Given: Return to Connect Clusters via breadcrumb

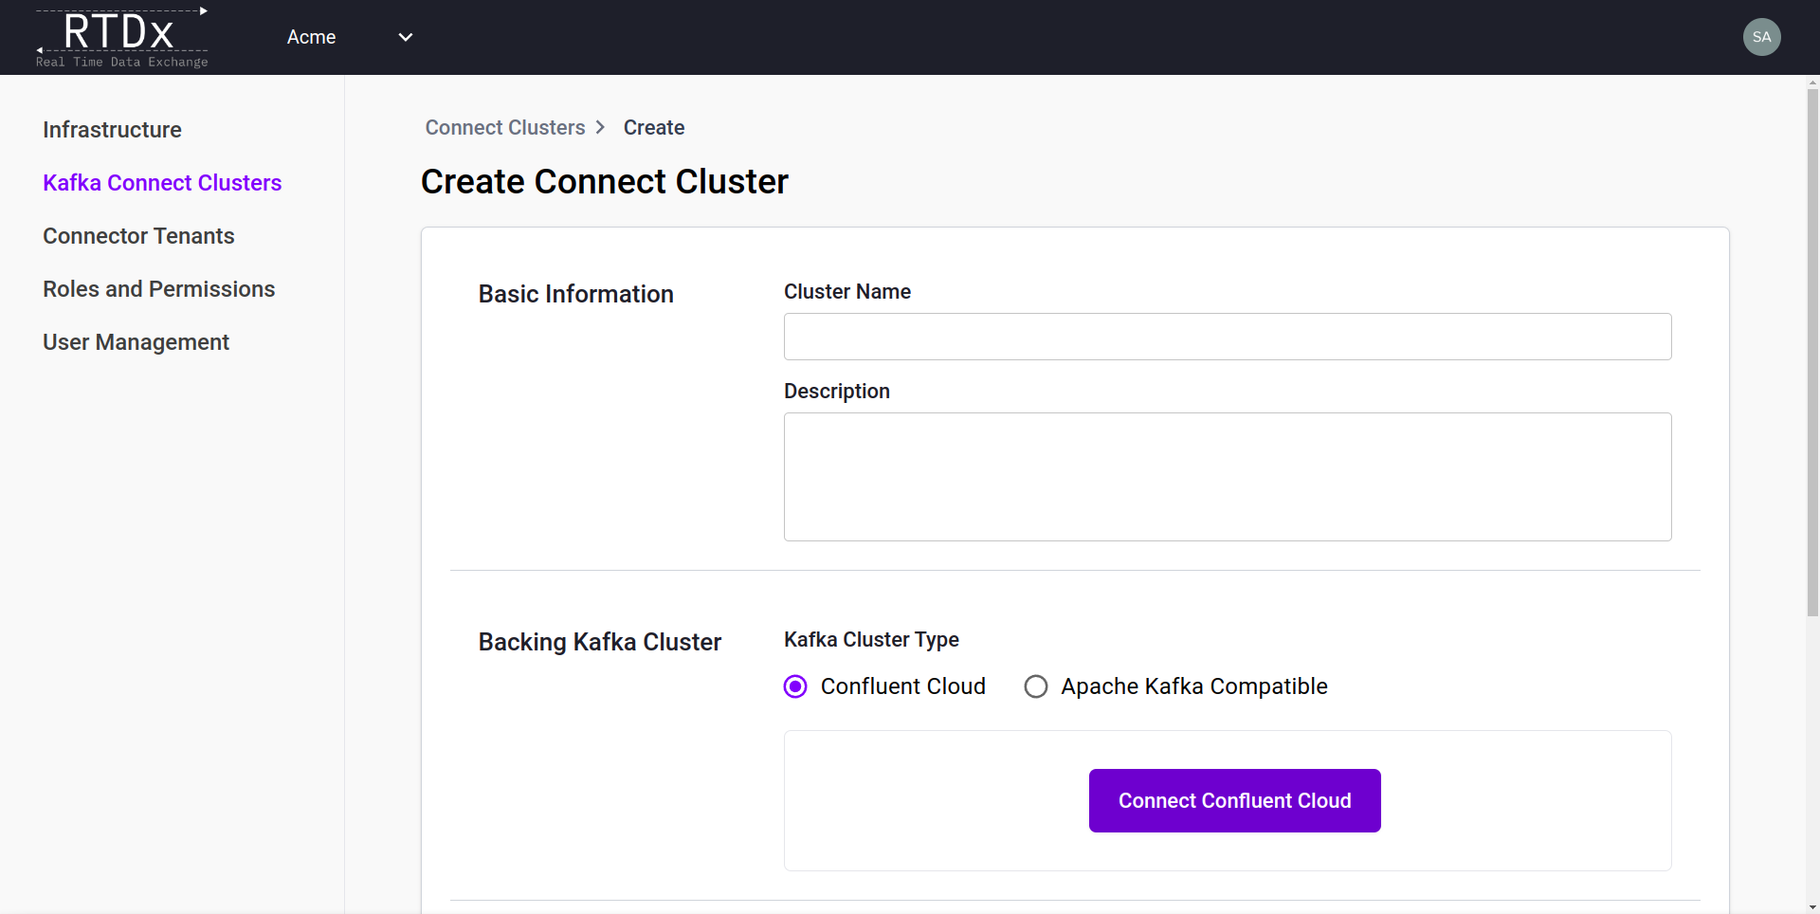Looking at the screenshot, I should (x=504, y=128).
